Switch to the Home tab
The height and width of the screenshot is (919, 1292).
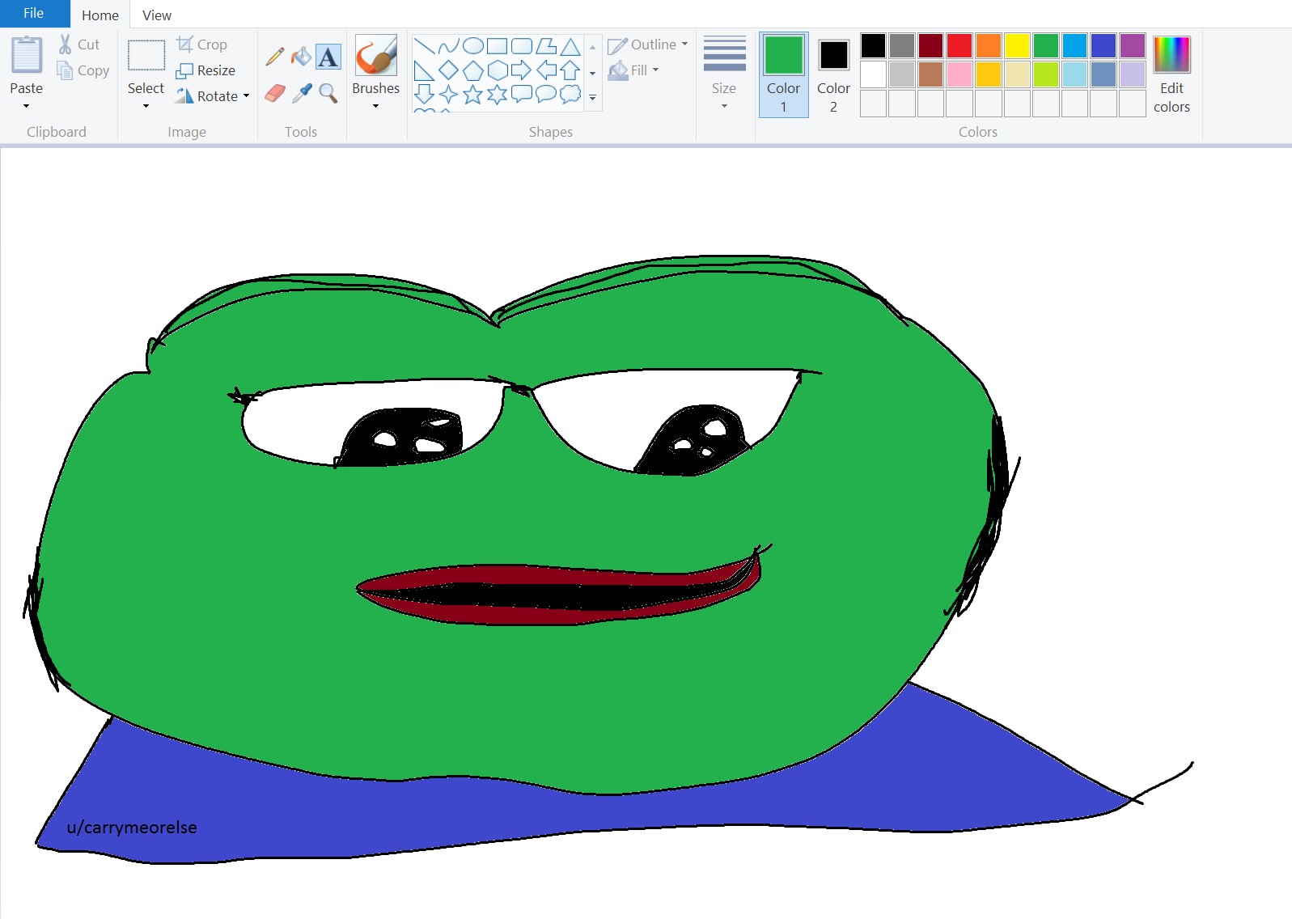100,15
